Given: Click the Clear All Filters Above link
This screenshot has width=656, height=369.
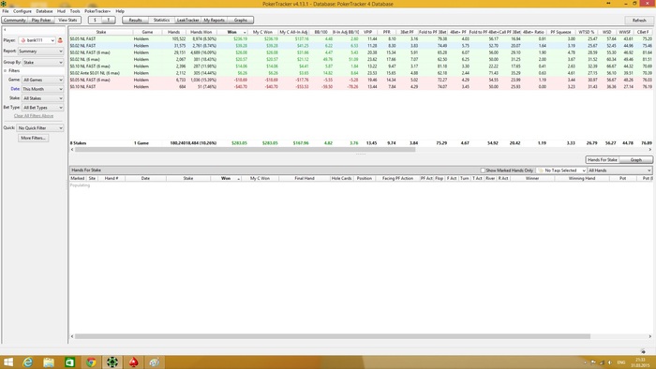Looking at the screenshot, I should click(34, 116).
